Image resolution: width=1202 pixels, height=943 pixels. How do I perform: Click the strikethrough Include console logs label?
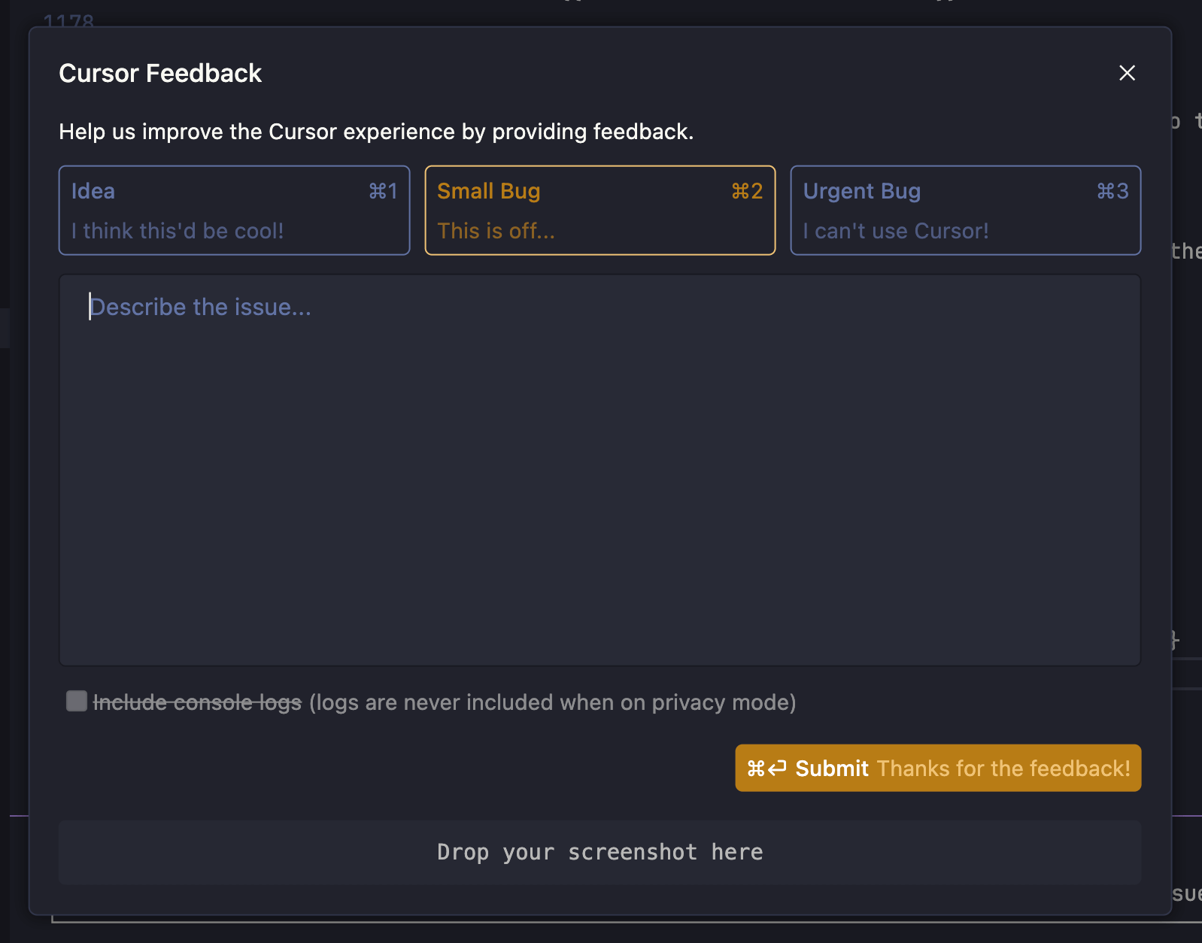point(196,702)
